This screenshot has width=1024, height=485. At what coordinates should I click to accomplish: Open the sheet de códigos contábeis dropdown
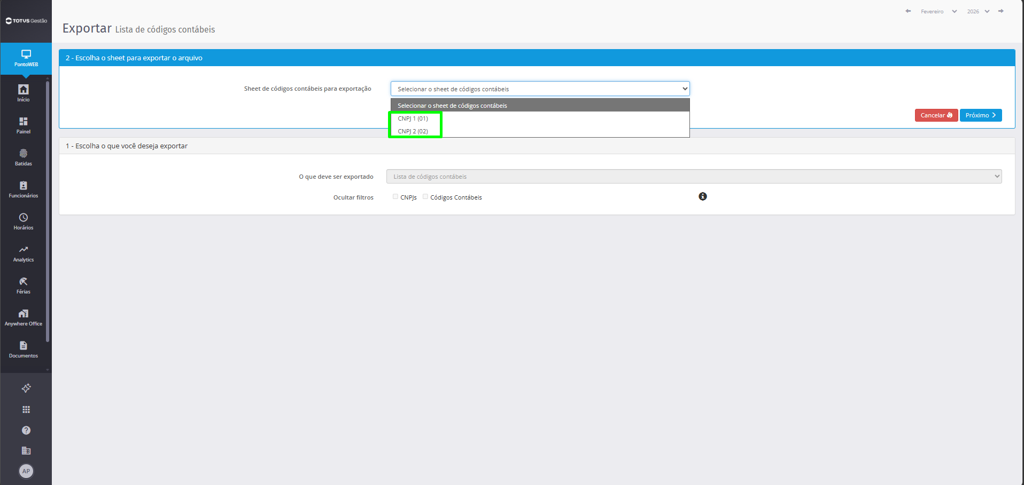coord(540,89)
